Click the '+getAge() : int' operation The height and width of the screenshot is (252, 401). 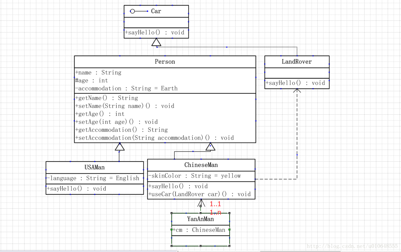[x=100, y=114]
